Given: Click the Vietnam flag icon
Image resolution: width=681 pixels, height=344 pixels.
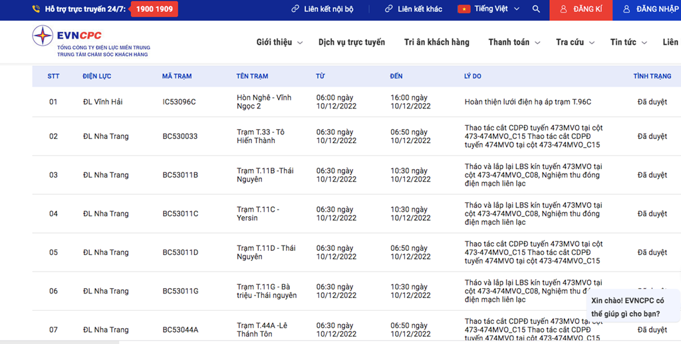Looking at the screenshot, I should [x=464, y=9].
